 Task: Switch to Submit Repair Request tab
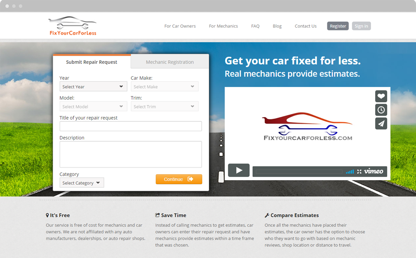coord(91,62)
